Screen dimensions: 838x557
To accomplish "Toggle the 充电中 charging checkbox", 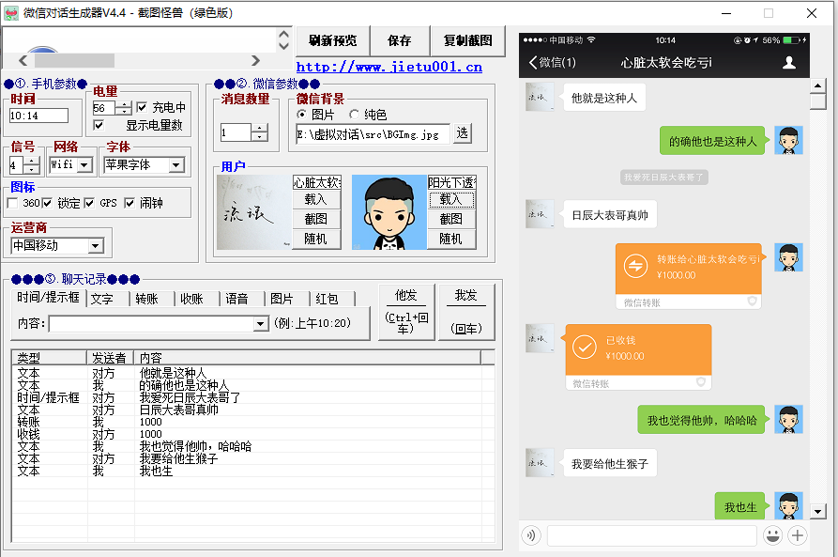I will click(143, 107).
